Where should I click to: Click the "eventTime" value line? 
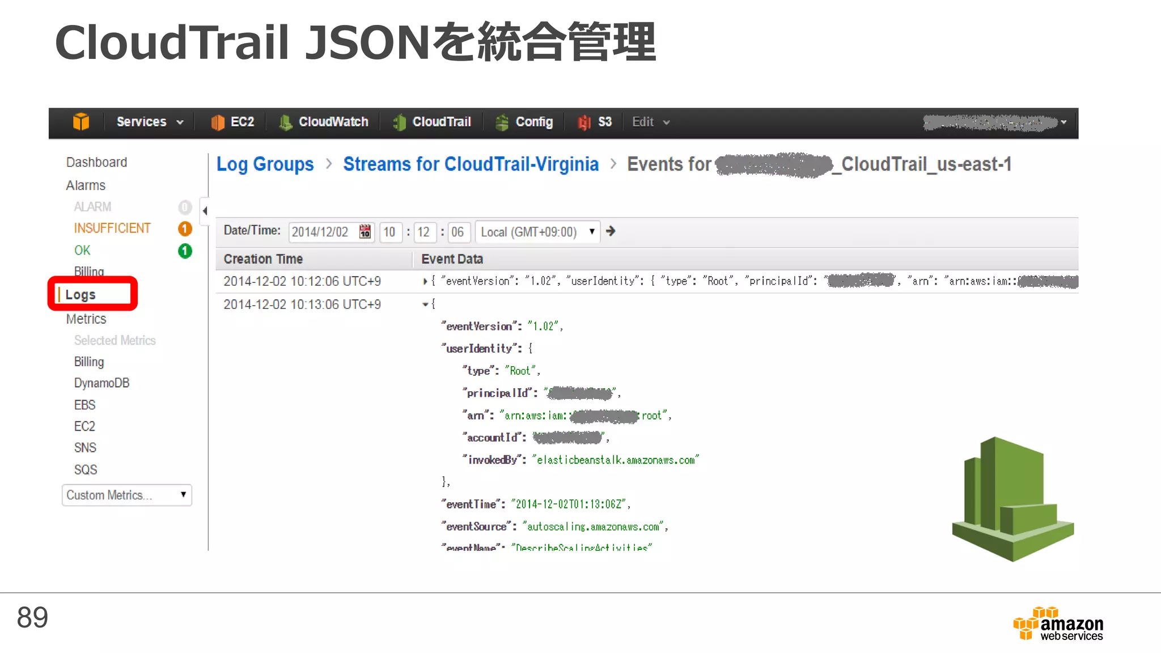pyautogui.click(x=536, y=504)
